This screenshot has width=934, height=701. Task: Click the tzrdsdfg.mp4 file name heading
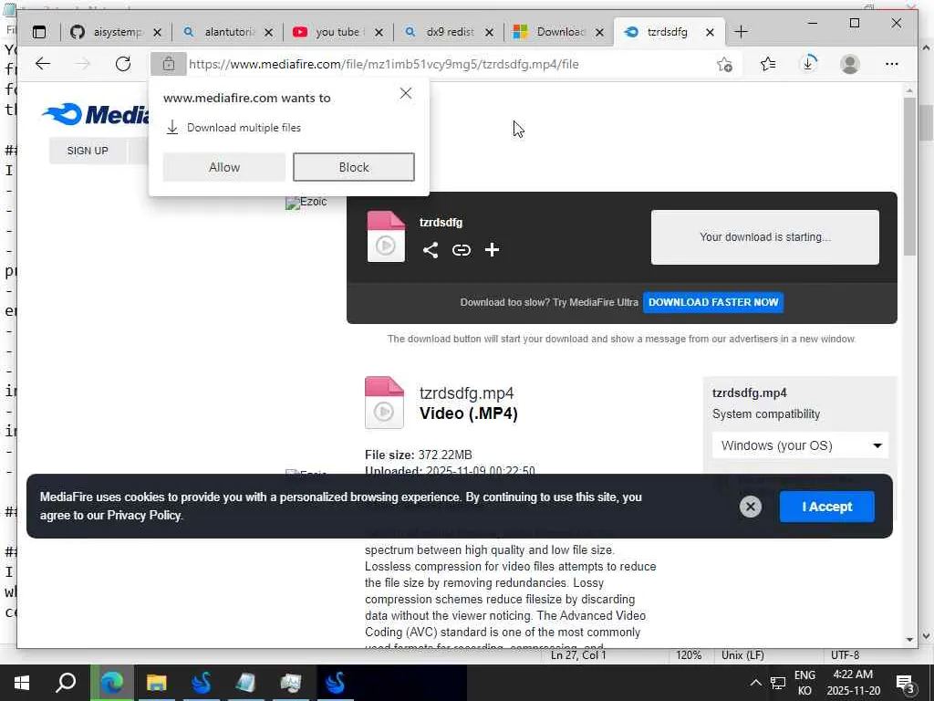click(x=466, y=393)
